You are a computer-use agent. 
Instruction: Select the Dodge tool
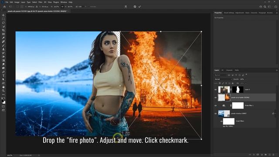[3, 68]
